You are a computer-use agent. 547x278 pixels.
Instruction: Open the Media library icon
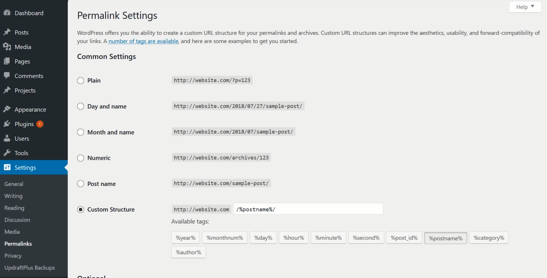click(8, 46)
